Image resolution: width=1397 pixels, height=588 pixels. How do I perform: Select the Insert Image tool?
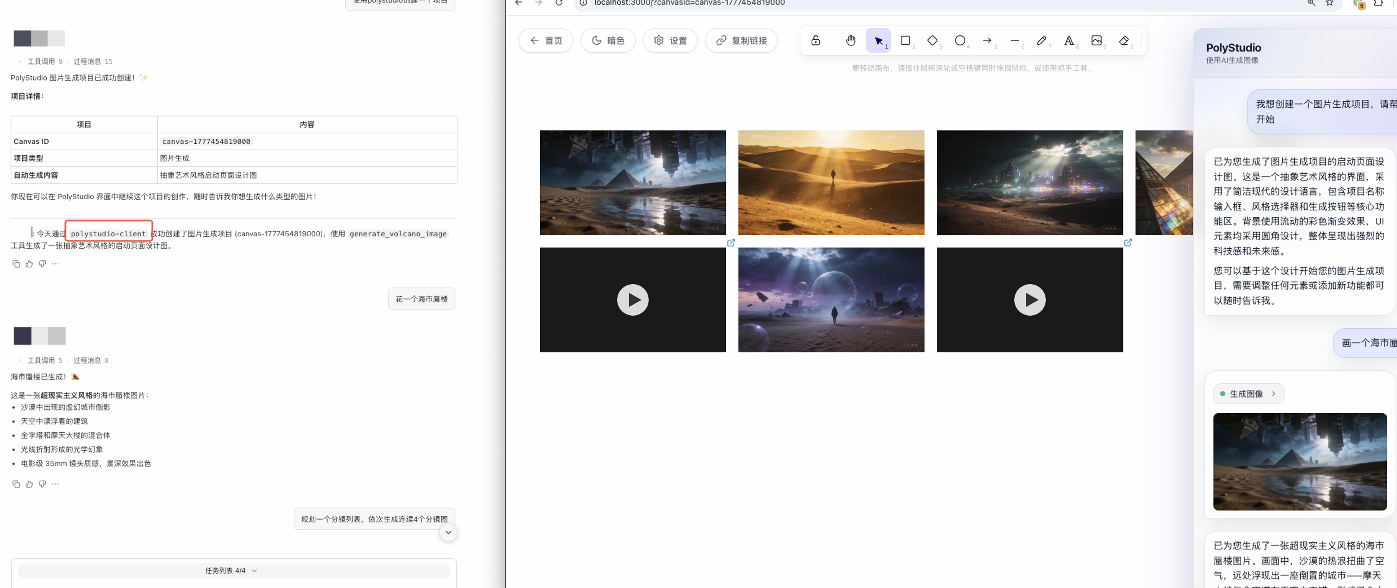[1097, 41]
